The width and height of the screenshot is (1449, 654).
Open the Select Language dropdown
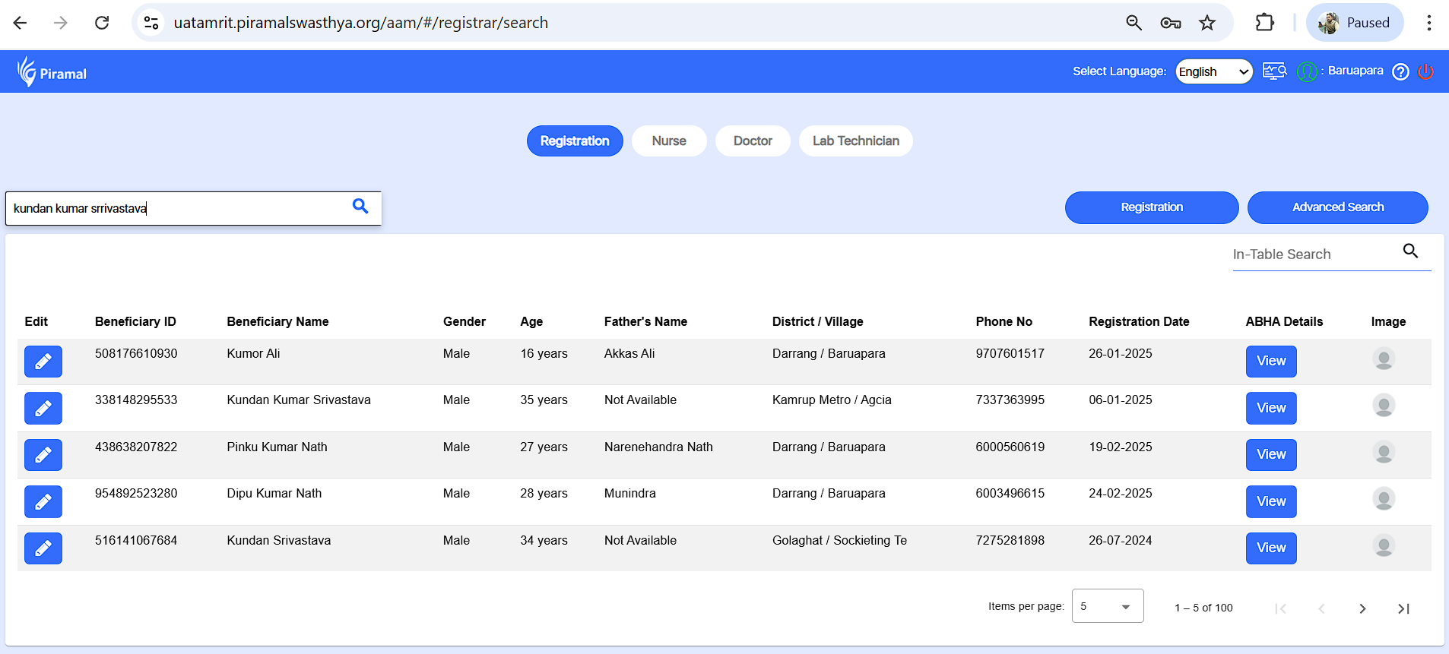(x=1213, y=71)
